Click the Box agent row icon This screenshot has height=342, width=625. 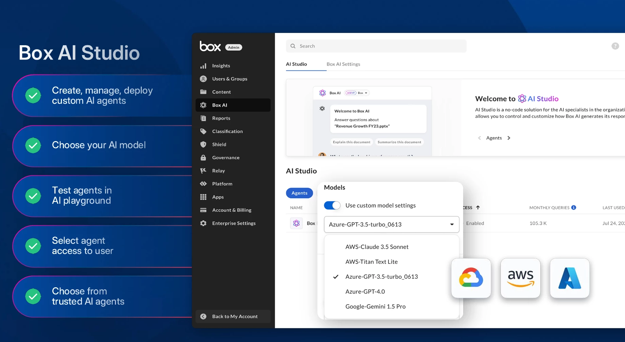point(296,223)
